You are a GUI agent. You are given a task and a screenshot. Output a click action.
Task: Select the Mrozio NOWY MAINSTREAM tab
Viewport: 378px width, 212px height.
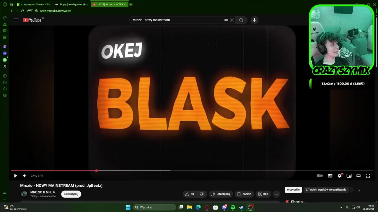(x=109, y=4)
